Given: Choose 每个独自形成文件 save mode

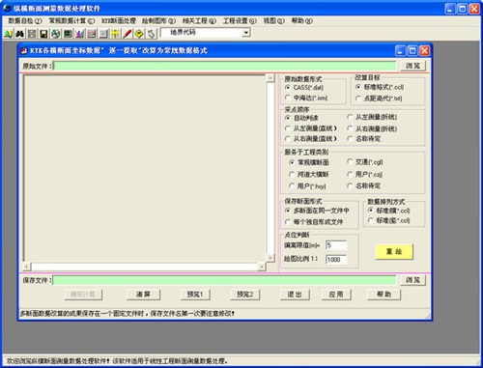Looking at the screenshot, I should (x=314, y=222).
